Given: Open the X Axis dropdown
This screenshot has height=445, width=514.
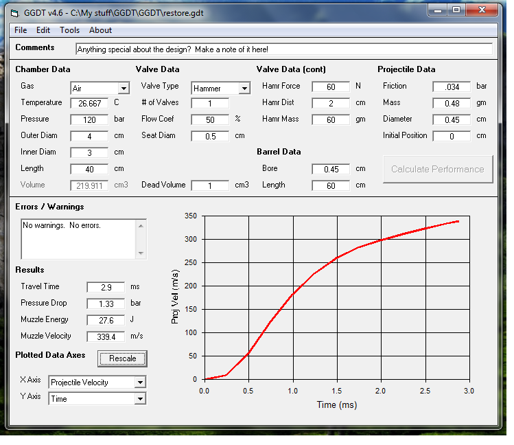Looking at the screenshot, I should [x=140, y=383].
